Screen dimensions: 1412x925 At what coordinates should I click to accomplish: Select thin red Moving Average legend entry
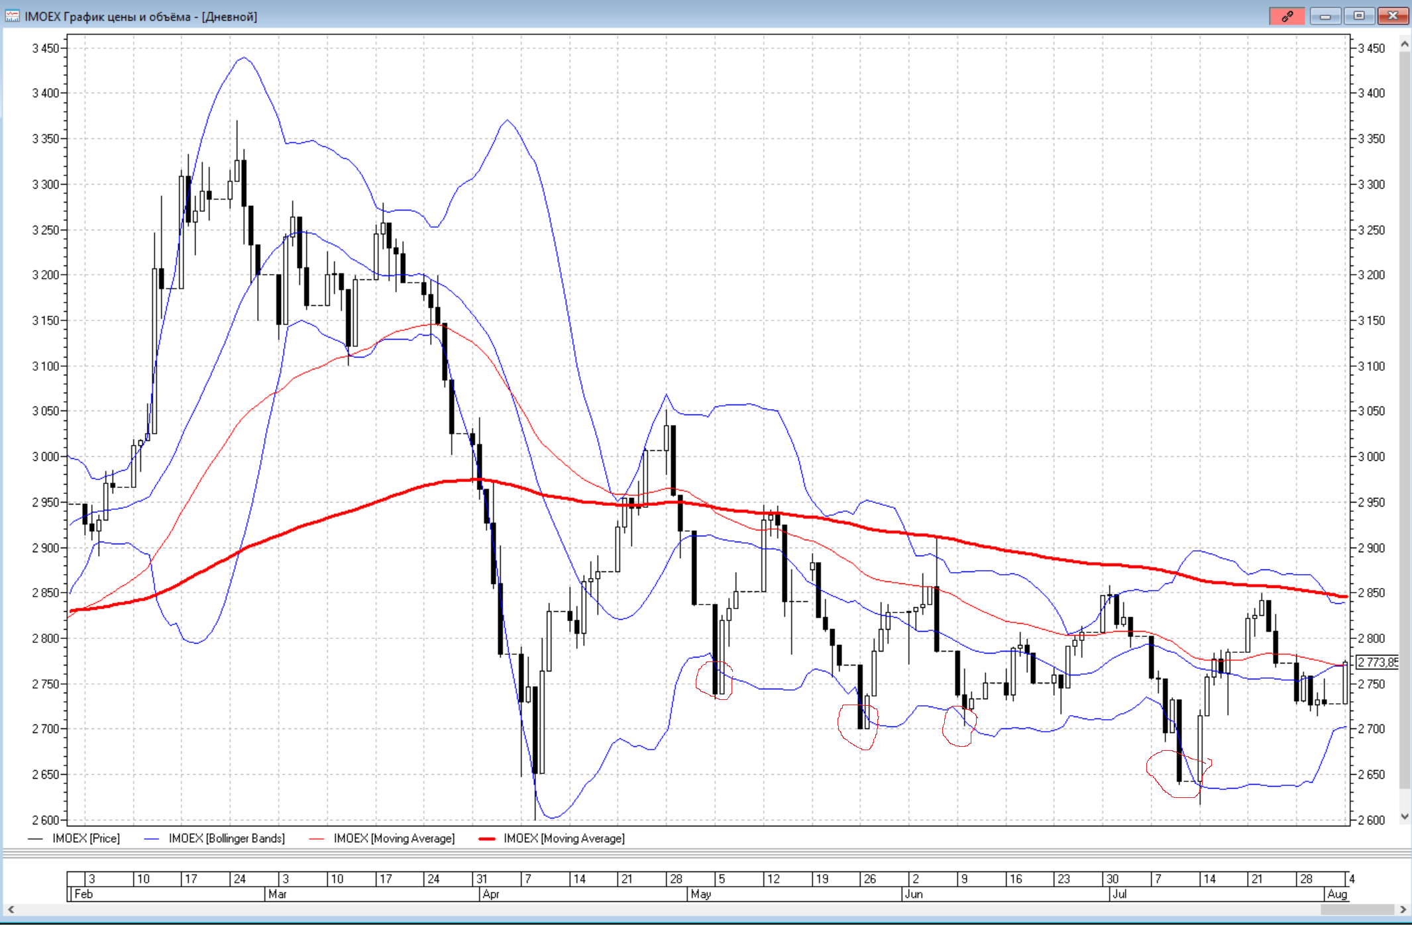pyautogui.click(x=394, y=838)
